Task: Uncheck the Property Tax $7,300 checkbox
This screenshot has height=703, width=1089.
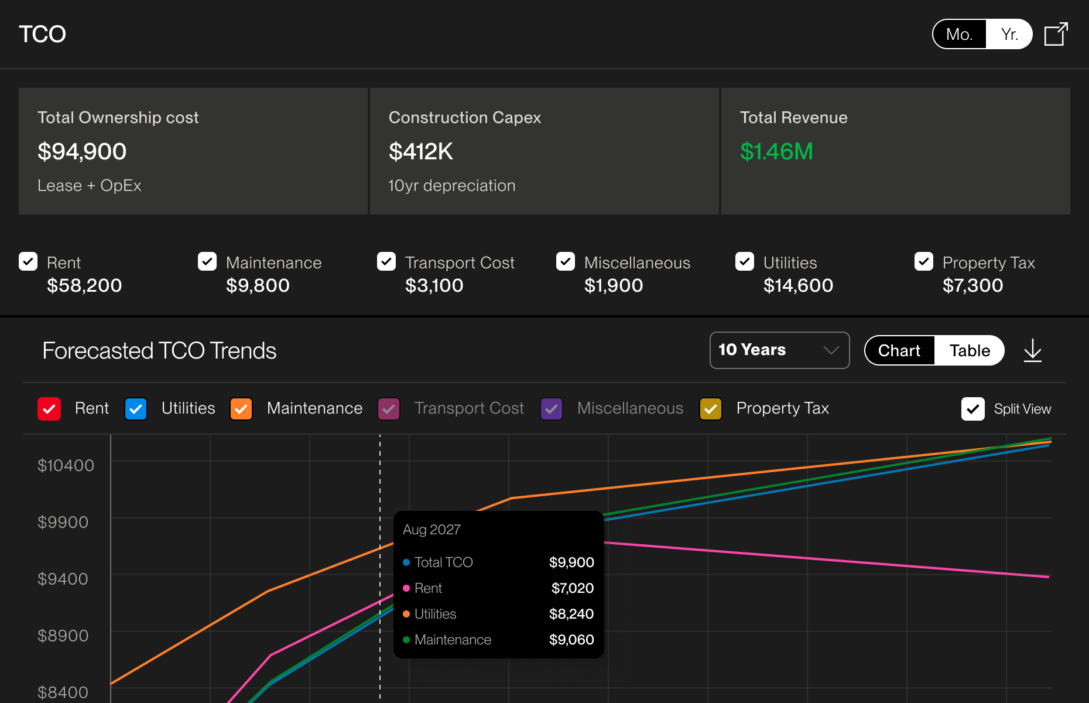Action: click(x=924, y=261)
